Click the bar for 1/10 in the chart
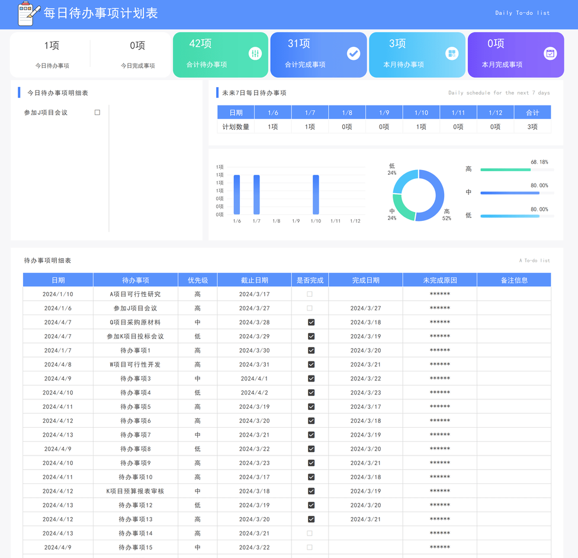578x558 pixels. 317,193
